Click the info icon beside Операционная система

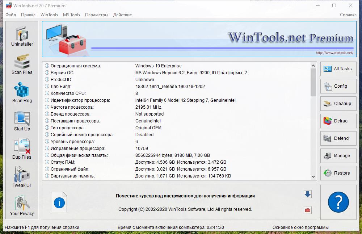[x=47, y=66]
